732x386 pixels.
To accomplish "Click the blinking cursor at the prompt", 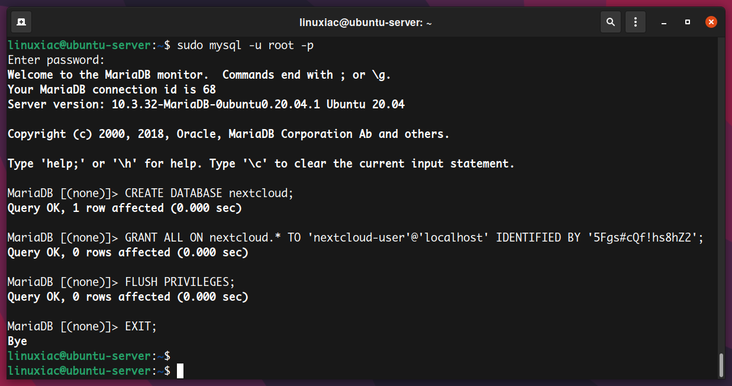I will click(180, 371).
